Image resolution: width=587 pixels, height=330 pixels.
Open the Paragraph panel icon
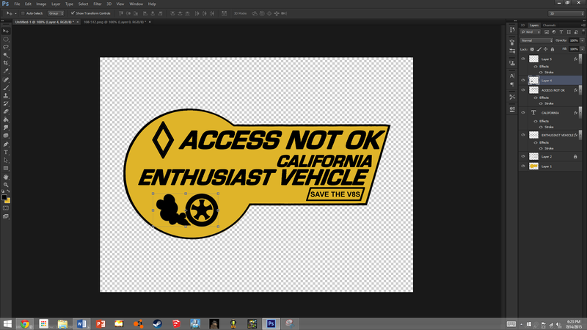click(x=511, y=84)
